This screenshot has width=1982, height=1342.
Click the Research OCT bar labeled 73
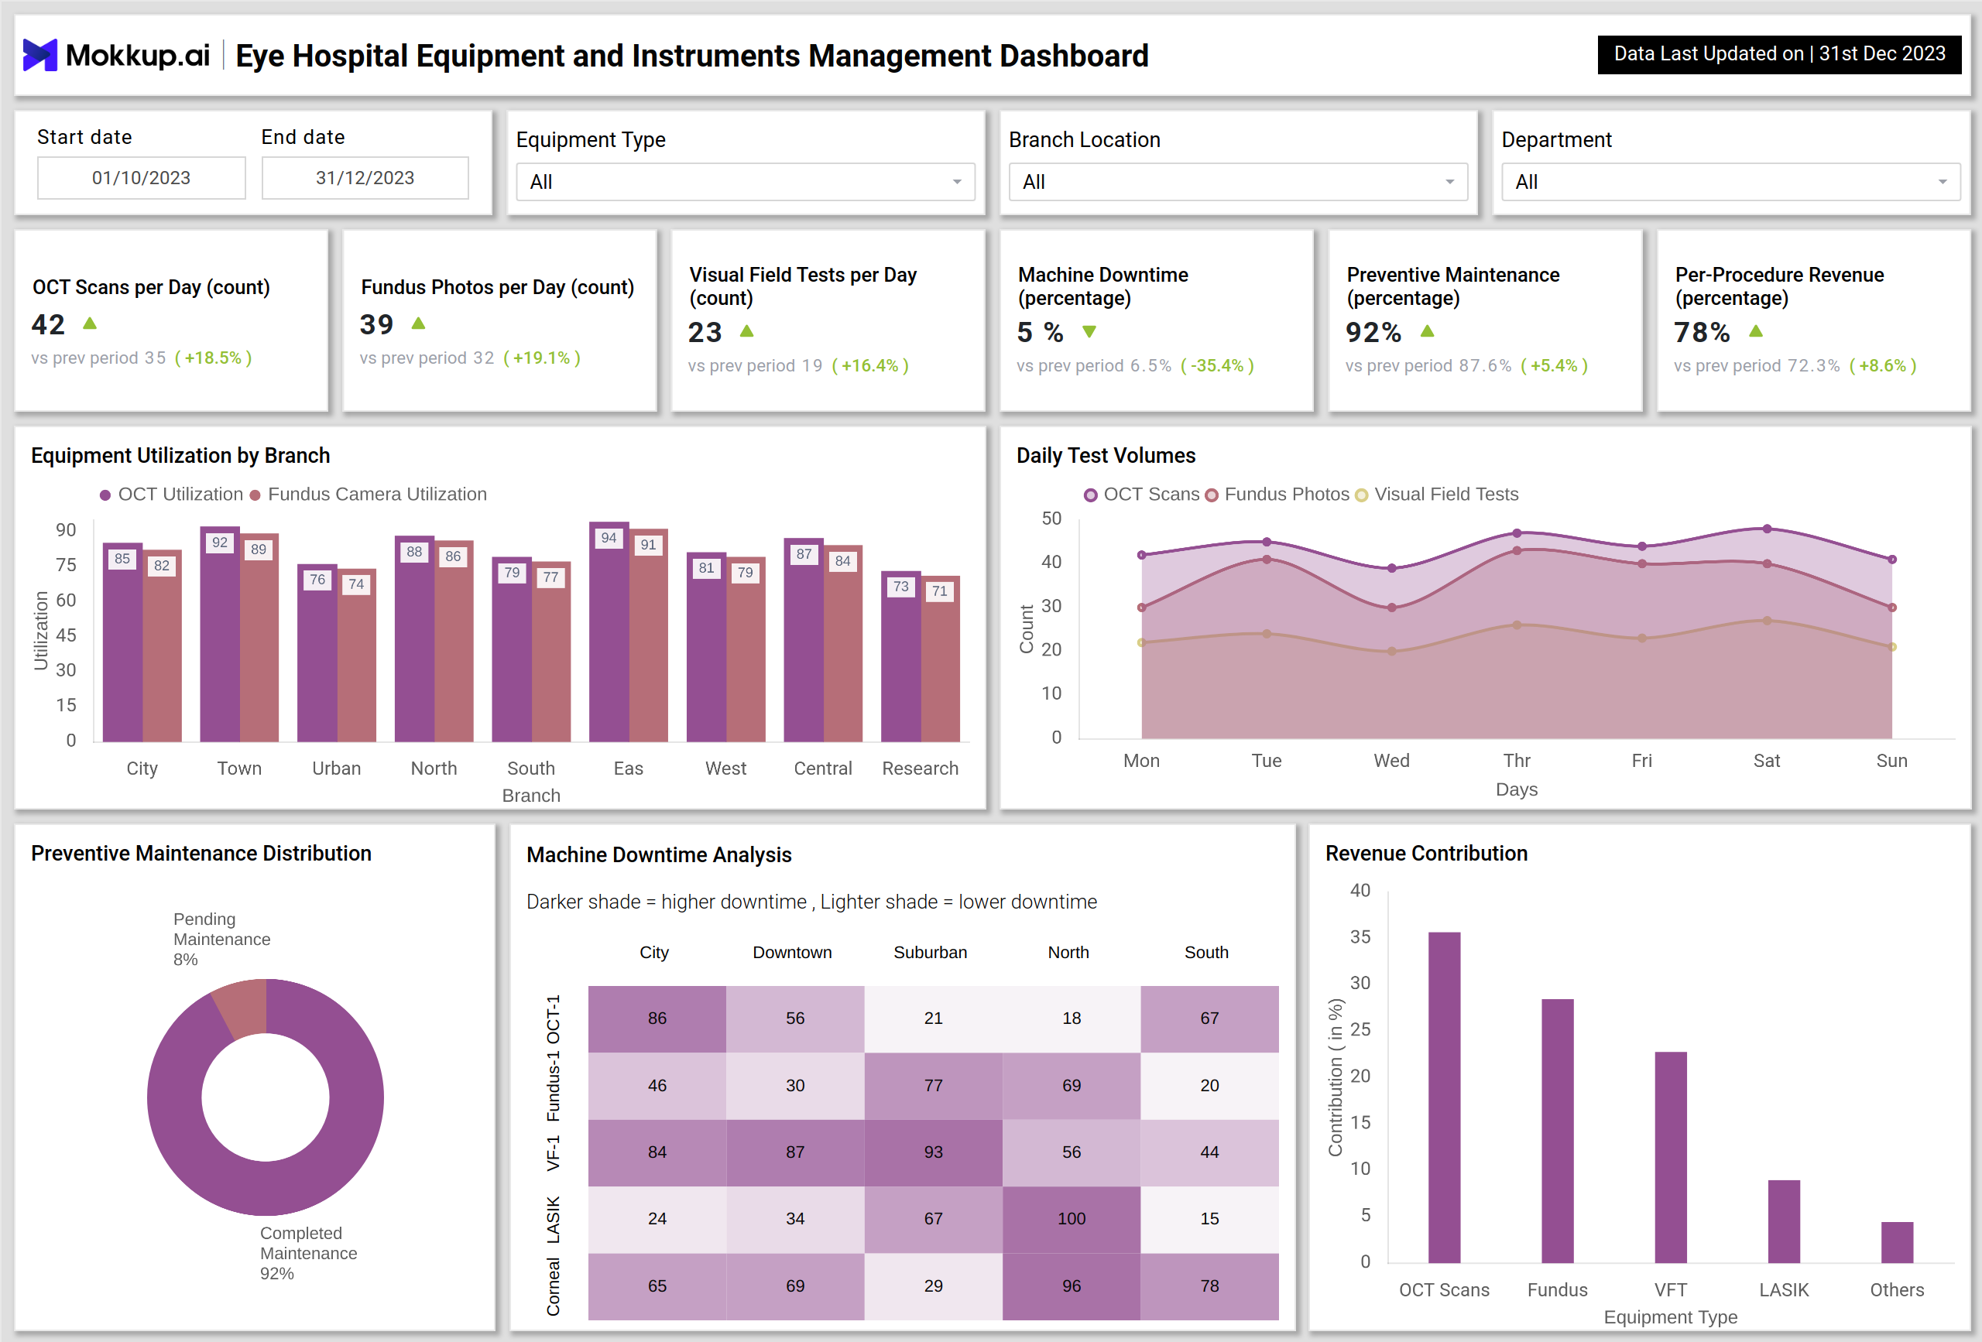tap(900, 656)
